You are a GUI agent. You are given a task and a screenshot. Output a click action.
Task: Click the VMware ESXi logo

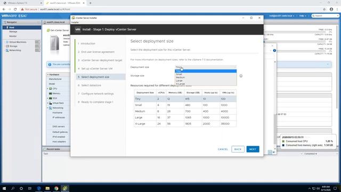(x=14, y=16)
